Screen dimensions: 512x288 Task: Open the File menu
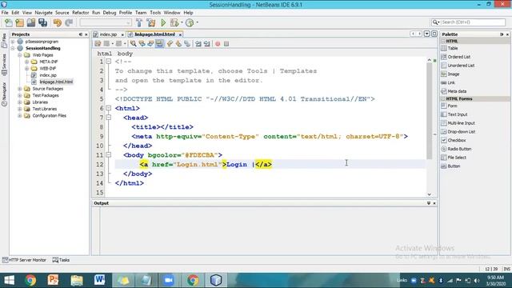click(x=5, y=13)
